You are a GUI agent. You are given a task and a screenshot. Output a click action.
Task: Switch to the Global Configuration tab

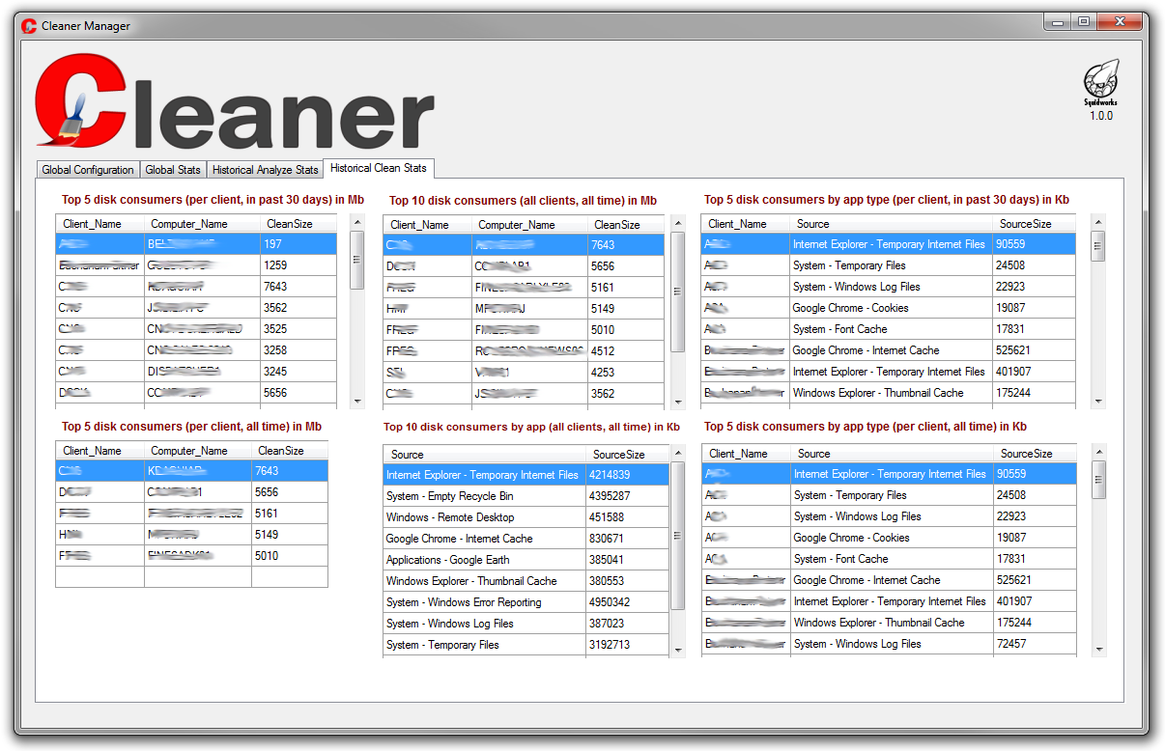(x=88, y=170)
